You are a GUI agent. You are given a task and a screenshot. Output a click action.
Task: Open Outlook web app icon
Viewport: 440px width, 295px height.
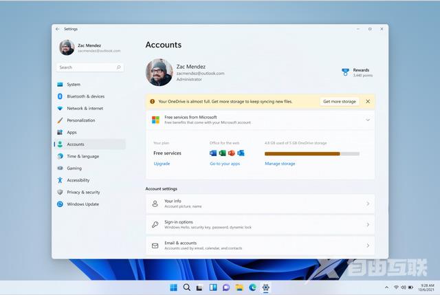coord(241,153)
